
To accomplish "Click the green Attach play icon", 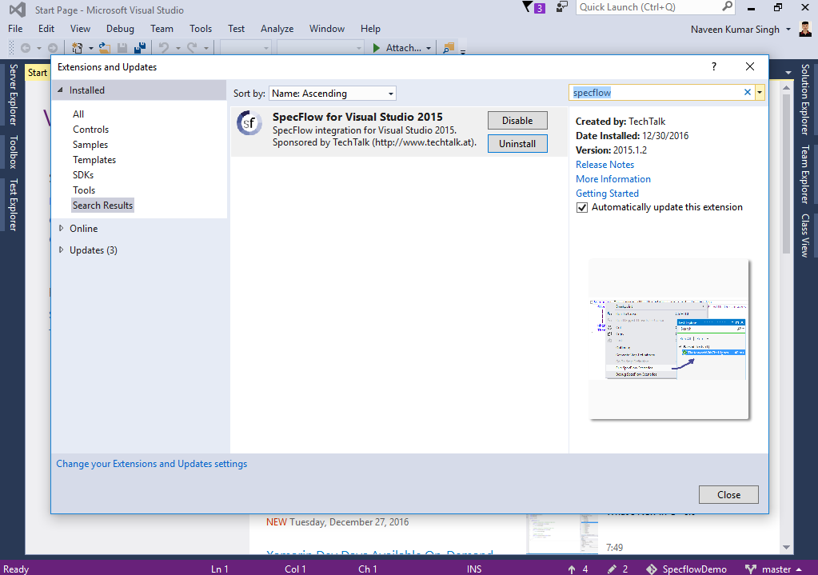I will point(376,48).
